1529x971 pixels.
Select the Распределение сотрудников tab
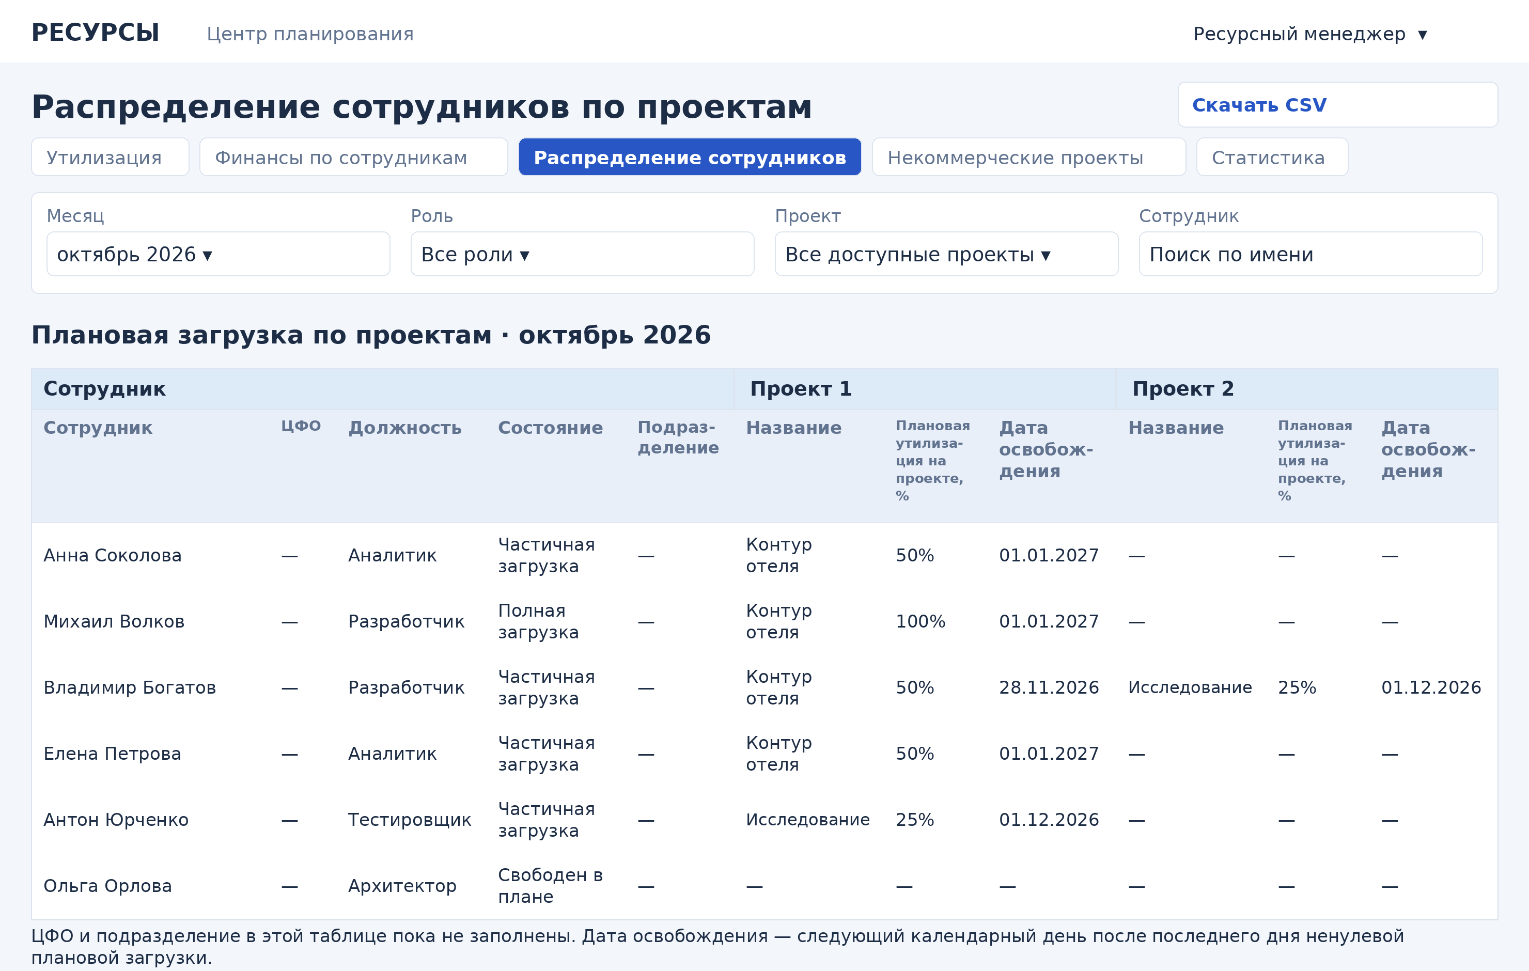(x=690, y=157)
